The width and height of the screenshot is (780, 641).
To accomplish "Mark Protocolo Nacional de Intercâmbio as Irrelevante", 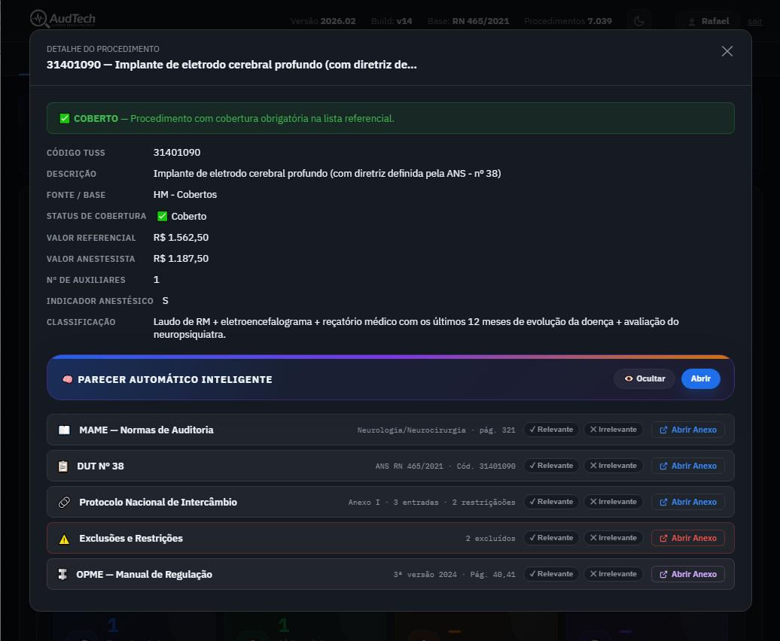I will tap(614, 502).
